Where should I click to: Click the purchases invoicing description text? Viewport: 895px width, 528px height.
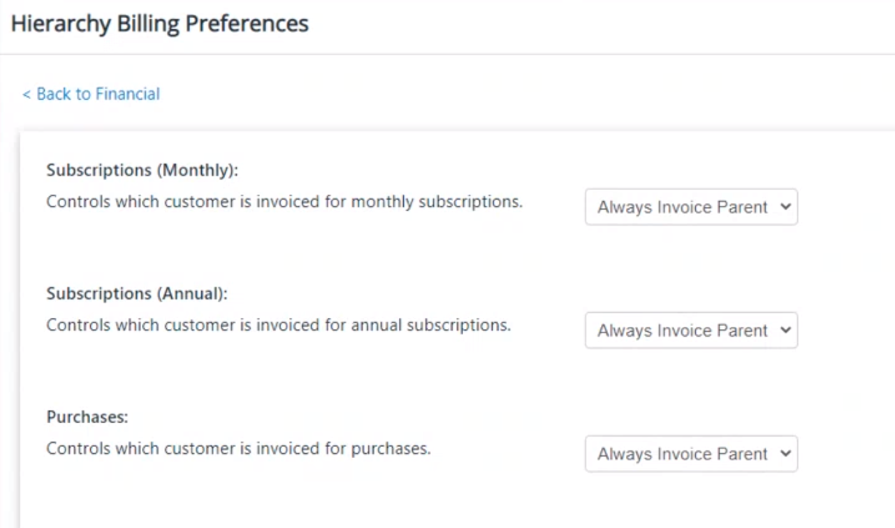click(x=238, y=448)
